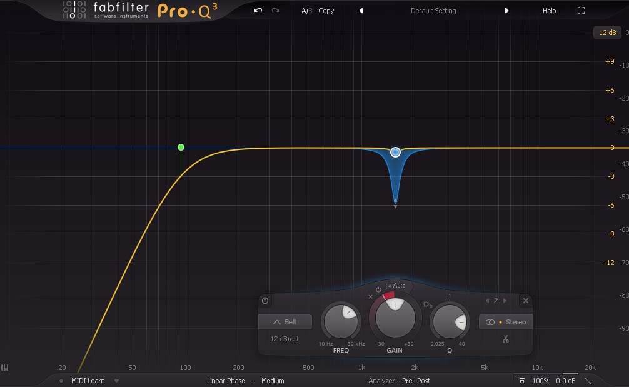629x387 pixels.
Task: Click the scissors icon in the band panel
Action: pyautogui.click(x=507, y=338)
